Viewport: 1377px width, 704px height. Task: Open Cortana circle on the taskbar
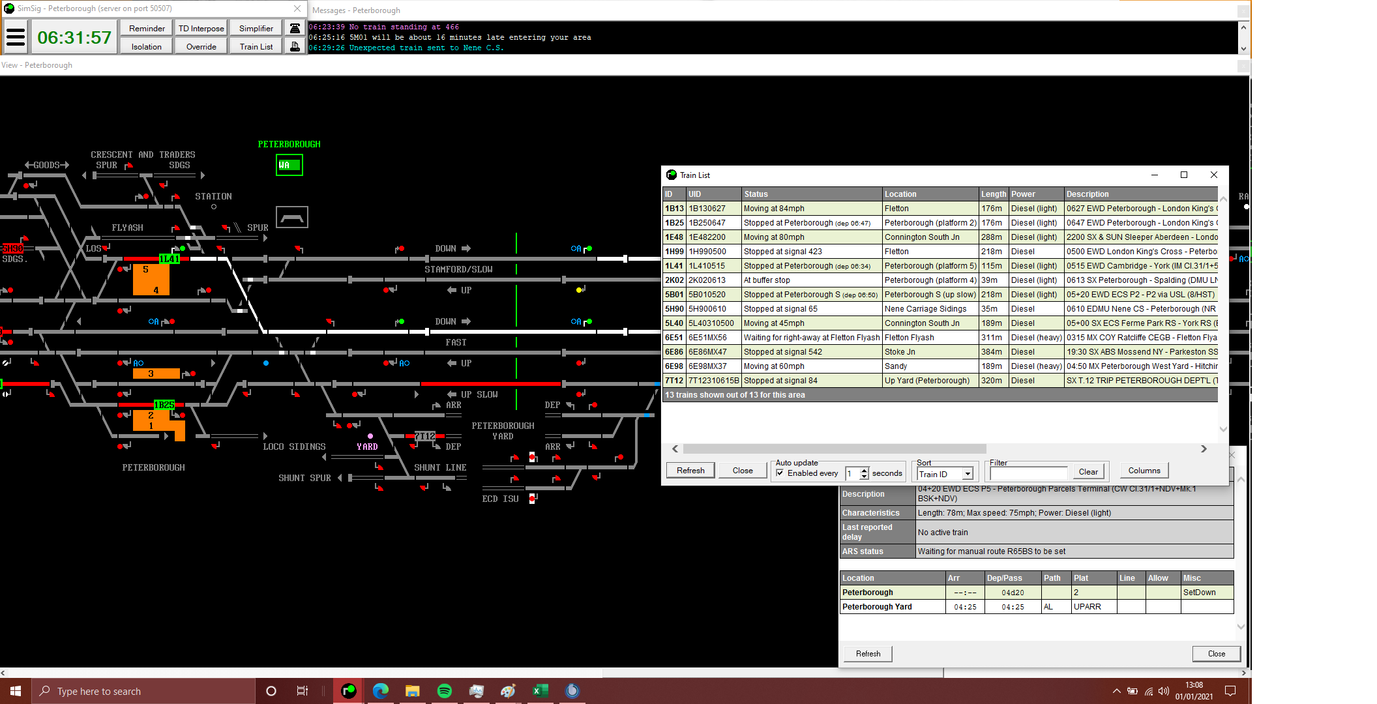point(271,691)
